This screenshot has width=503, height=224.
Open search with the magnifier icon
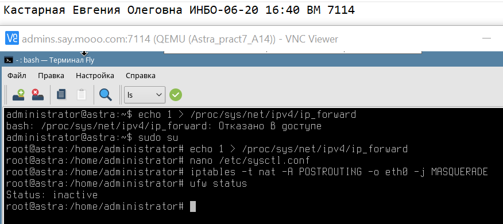pyautogui.click(x=105, y=95)
